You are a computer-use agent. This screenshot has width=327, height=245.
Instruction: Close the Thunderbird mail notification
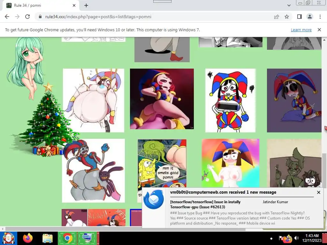319,192
